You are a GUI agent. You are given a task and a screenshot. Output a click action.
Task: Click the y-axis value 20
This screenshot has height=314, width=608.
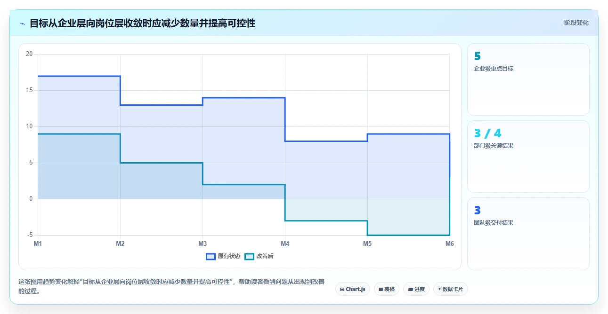point(29,54)
